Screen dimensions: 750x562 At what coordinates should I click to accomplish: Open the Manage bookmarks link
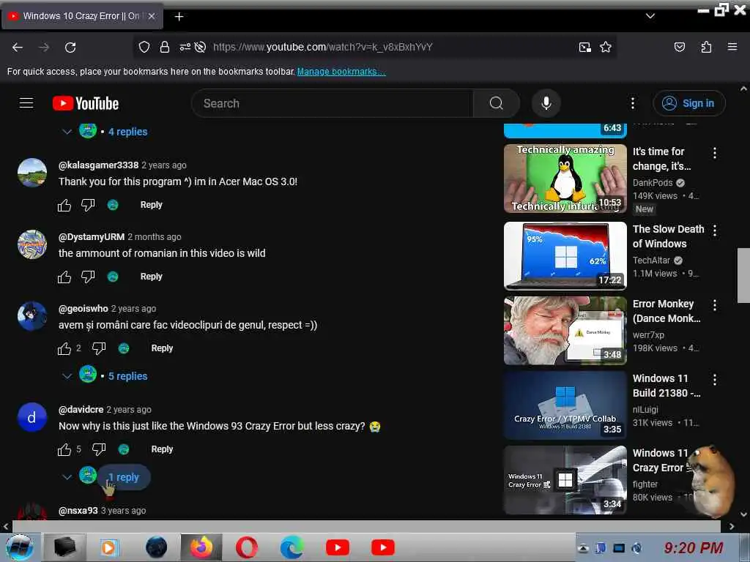click(341, 72)
